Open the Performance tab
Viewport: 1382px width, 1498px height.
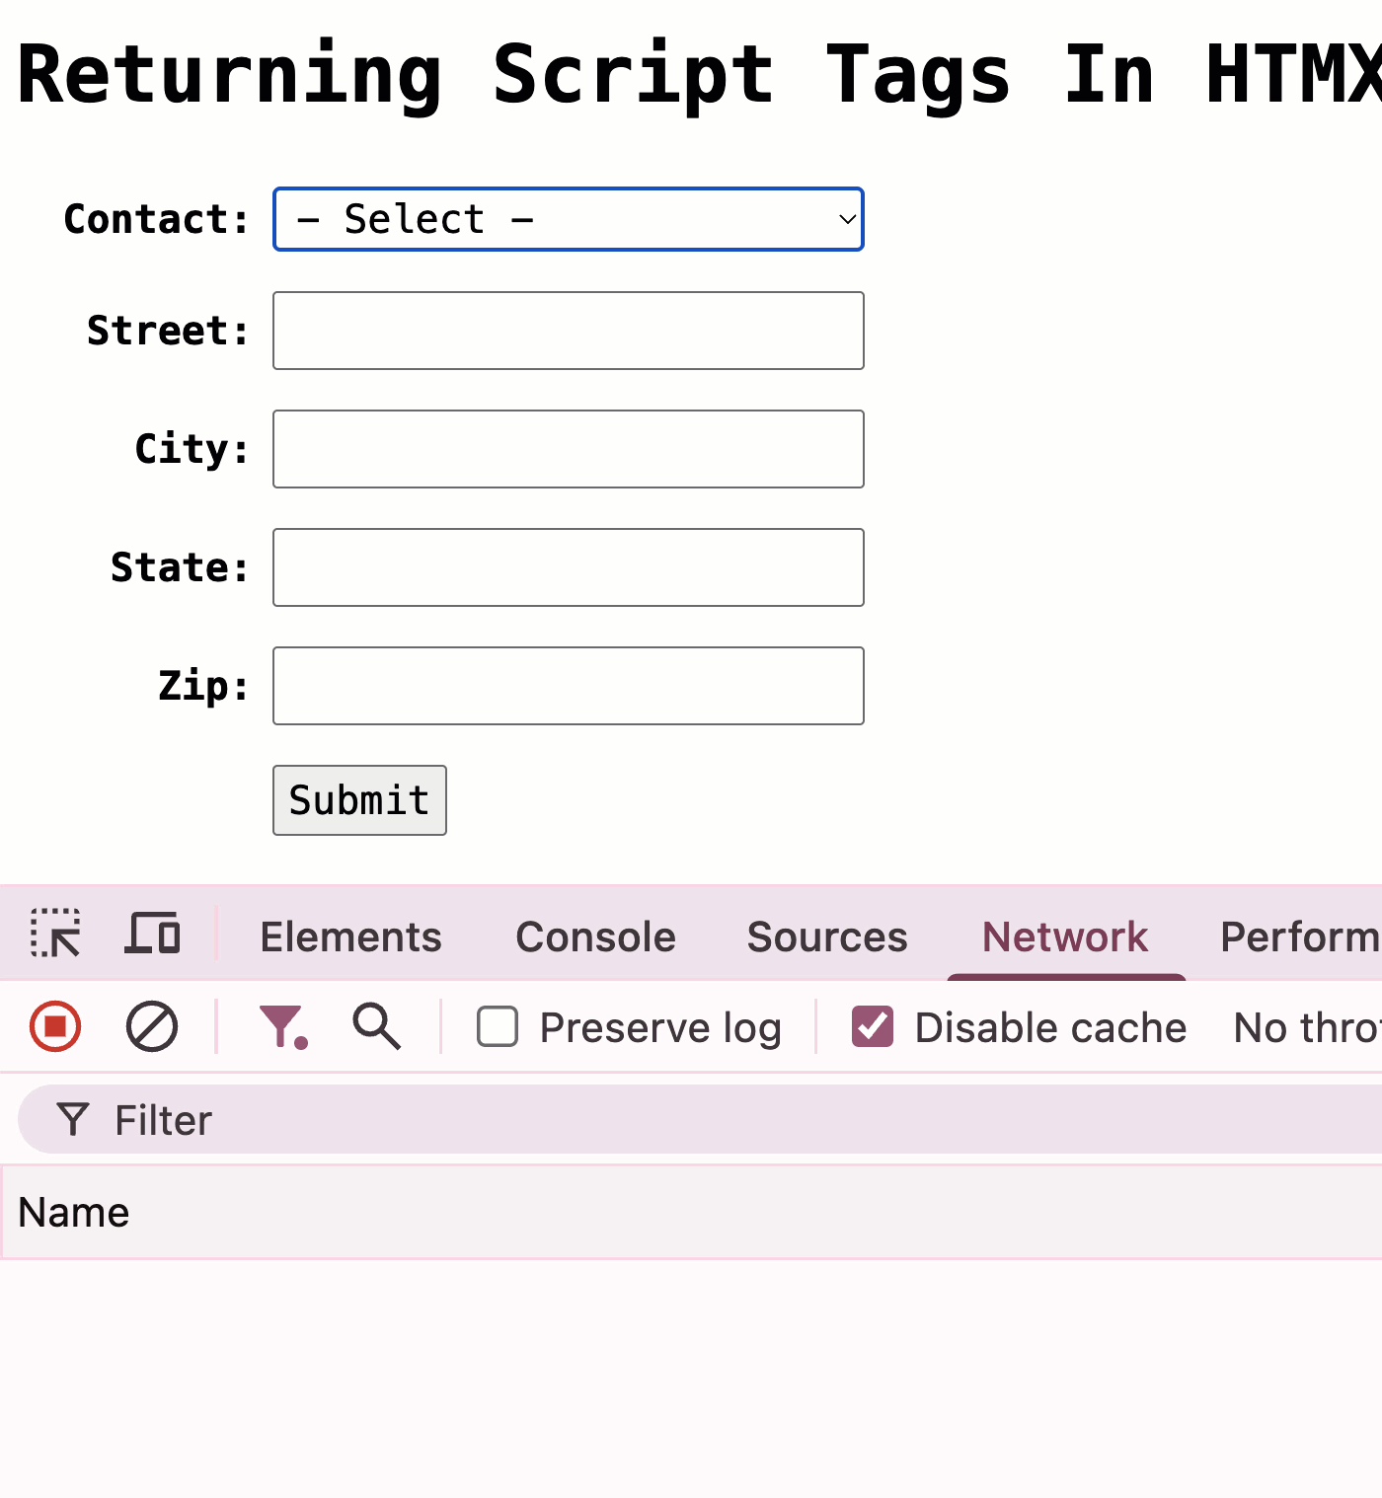click(x=1300, y=936)
